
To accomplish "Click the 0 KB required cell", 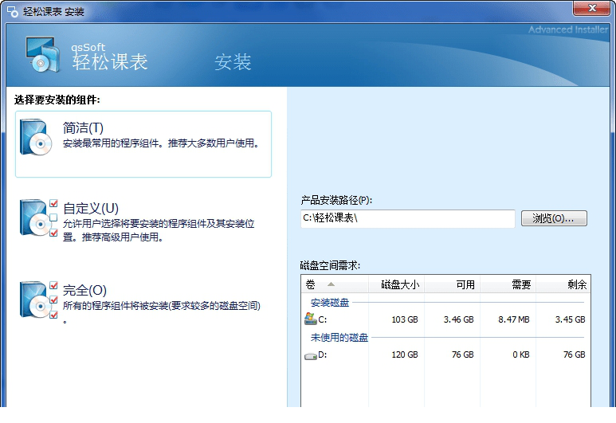I will click(x=521, y=354).
